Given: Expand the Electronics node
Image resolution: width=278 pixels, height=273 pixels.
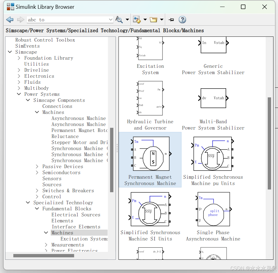Looking at the screenshot, I should 19,76.
